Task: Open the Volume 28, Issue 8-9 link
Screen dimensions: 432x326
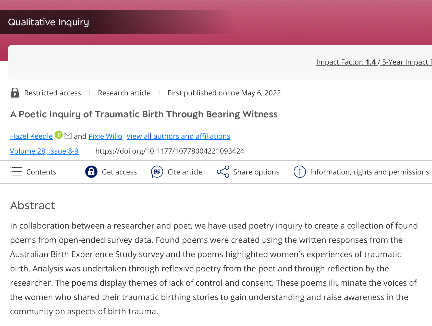Action: pos(44,151)
